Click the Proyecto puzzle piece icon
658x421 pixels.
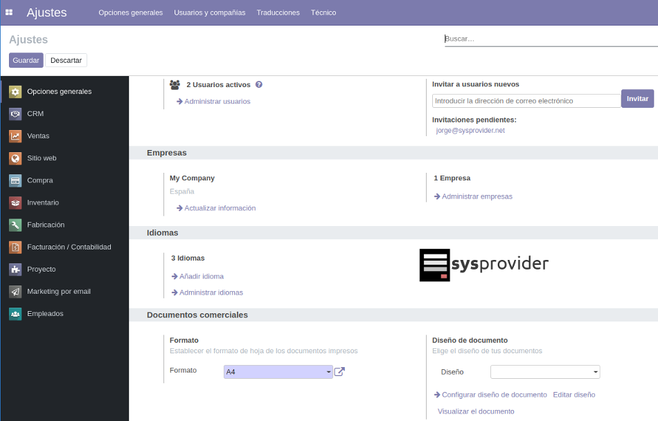[x=15, y=269]
